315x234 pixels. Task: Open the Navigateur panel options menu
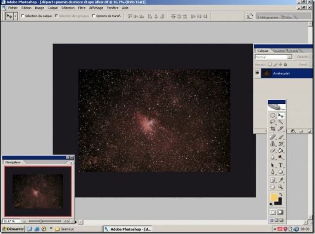[x=71, y=163]
